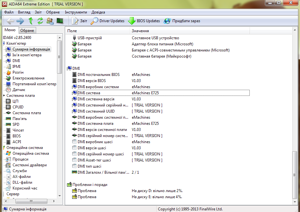The width and height of the screenshot is (300, 212).
Task: Click the ЦП processor icon
Action: [x=8, y=101]
